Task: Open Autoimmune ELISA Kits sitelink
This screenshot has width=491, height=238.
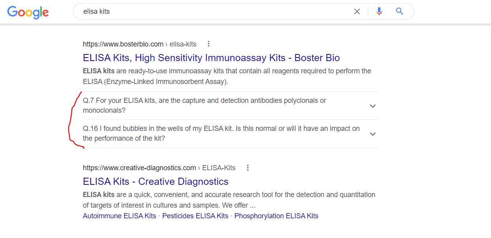Action: [x=119, y=216]
